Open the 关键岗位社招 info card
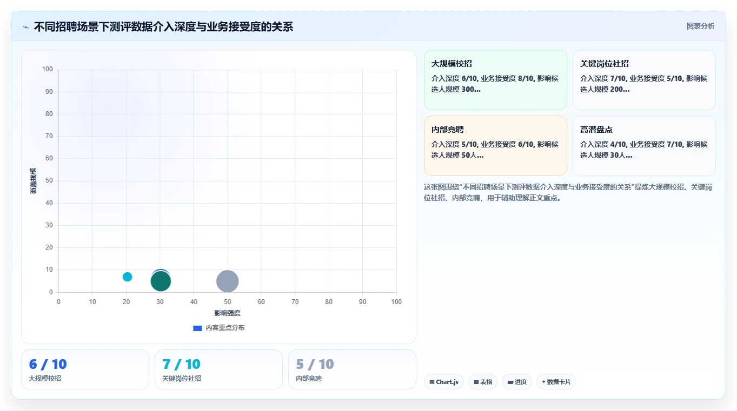 click(x=644, y=80)
